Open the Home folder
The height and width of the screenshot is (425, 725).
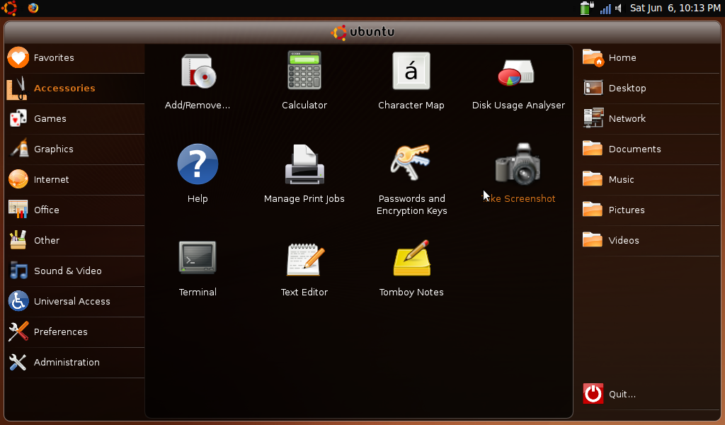pyautogui.click(x=650, y=58)
